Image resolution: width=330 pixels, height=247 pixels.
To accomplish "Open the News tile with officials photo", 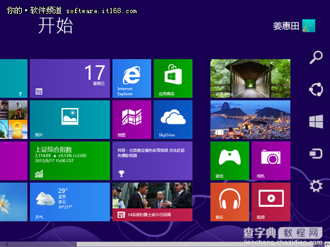I will point(152,202).
